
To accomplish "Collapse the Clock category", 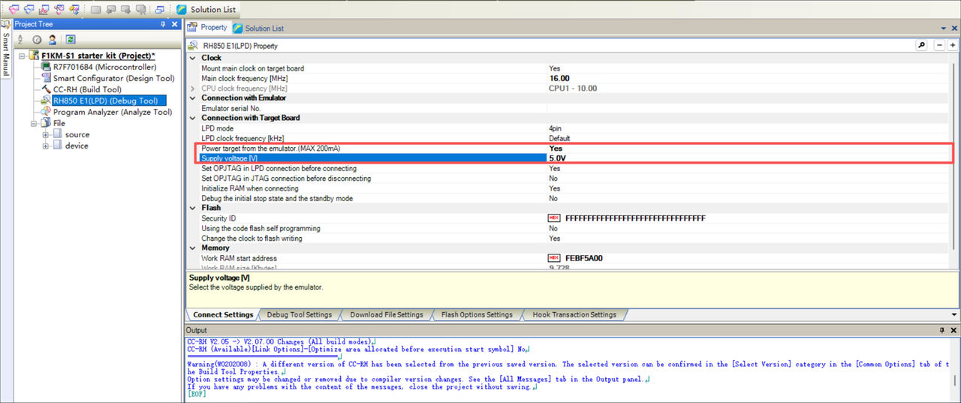I will click(192, 58).
